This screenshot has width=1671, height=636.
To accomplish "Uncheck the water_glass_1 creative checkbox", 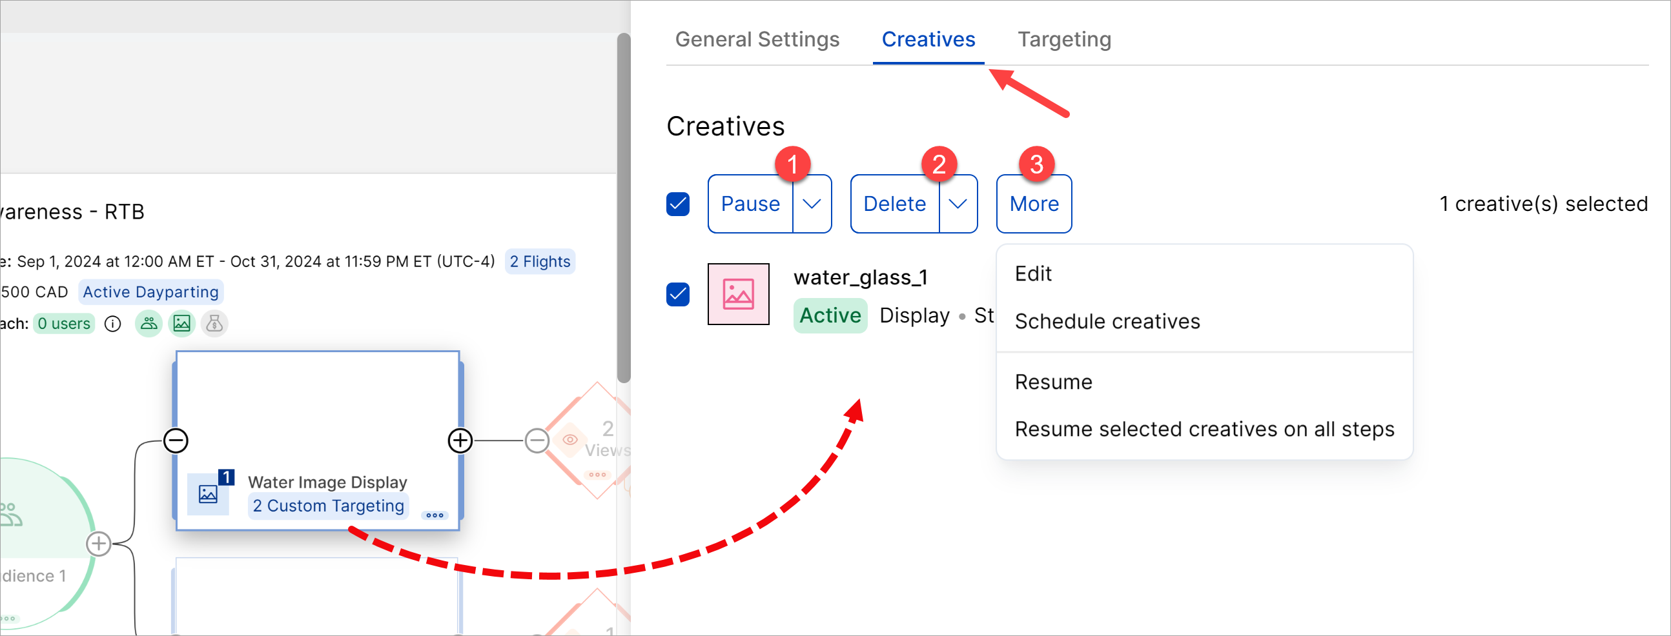I will 678,294.
